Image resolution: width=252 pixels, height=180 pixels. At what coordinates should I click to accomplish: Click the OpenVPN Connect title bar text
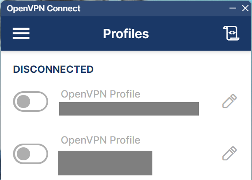coord(44,8)
